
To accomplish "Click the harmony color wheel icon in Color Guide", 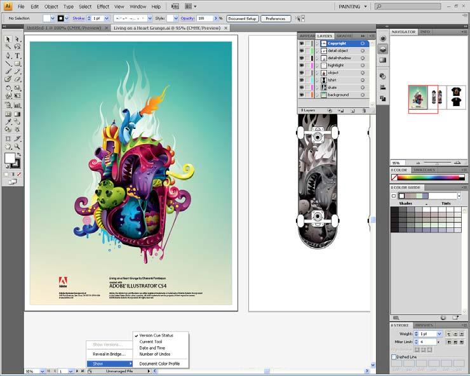I will 443,318.
